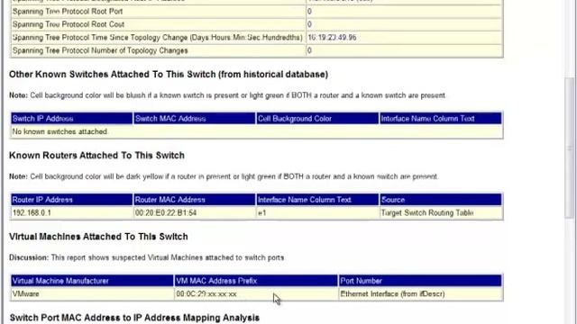The width and height of the screenshot is (577, 324).
Task: Click the 'Router IP Address' column header
Action: (x=72, y=200)
